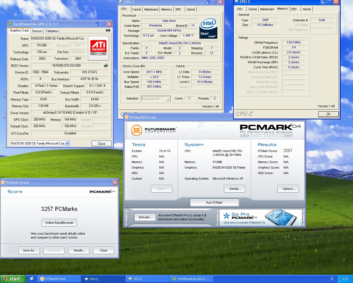353x283 pixels.
Task: Click the Run PCMark button
Action: (214, 203)
